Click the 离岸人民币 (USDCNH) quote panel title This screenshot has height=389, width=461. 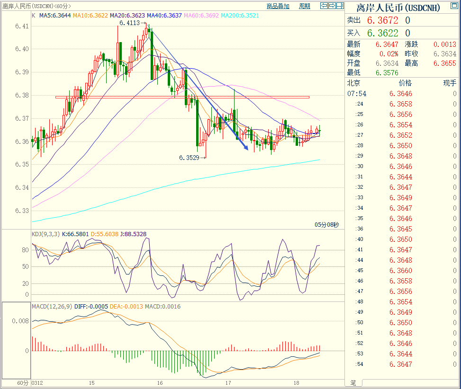pos(398,7)
